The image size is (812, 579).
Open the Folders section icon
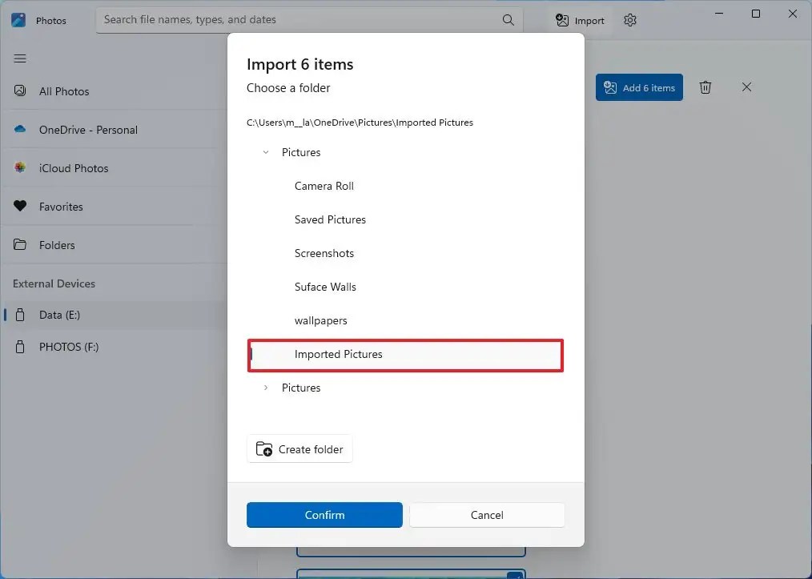19,245
